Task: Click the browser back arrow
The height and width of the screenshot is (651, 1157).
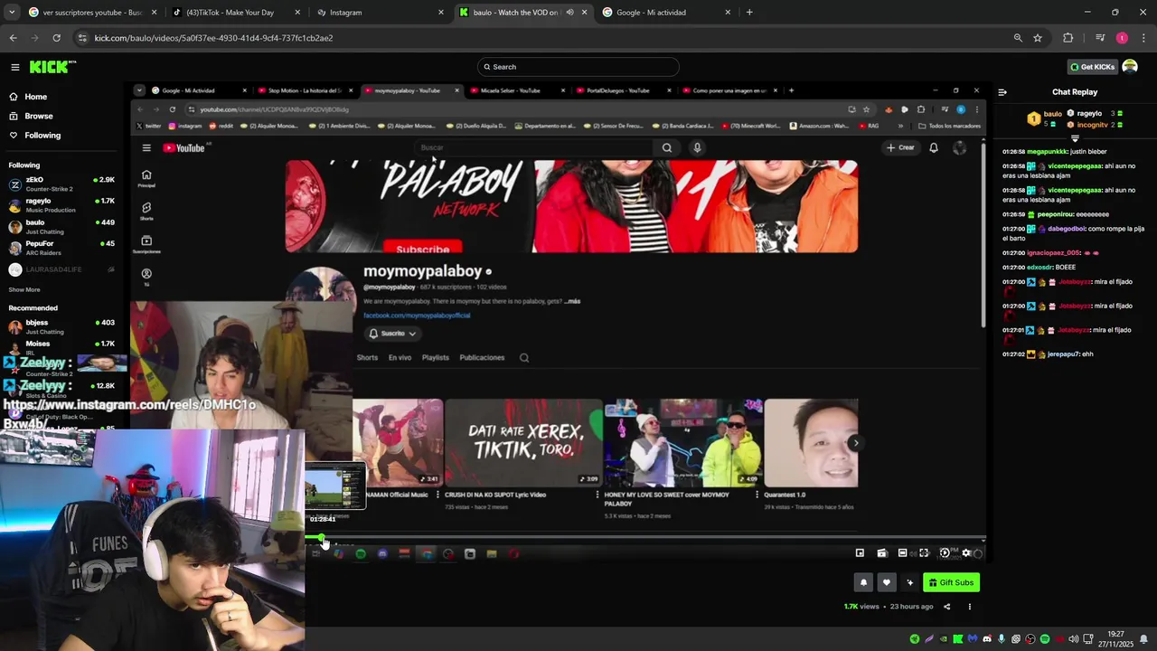Action: click(x=13, y=38)
